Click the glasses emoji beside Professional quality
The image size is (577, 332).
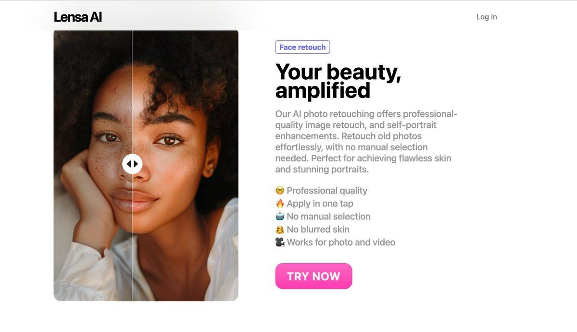[280, 190]
